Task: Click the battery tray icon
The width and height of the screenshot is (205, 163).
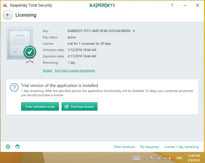Action: pos(159,158)
